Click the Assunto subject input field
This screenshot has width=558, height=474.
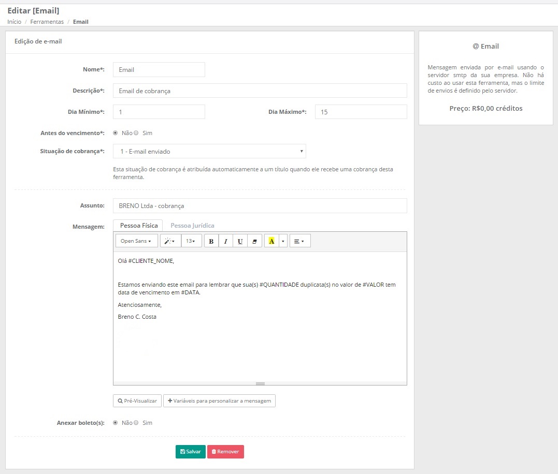[260, 205]
